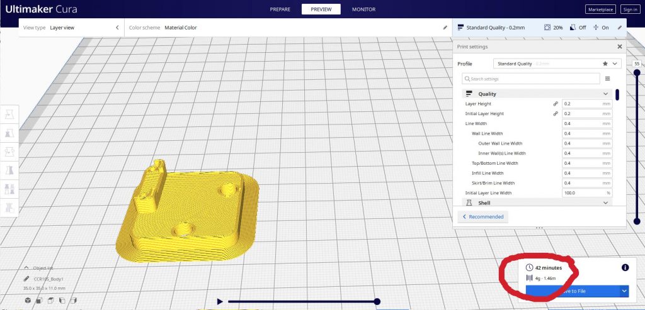This screenshot has height=310, width=645.
Task: Click the bottom tool in the left toolbar
Action: (x=10, y=208)
